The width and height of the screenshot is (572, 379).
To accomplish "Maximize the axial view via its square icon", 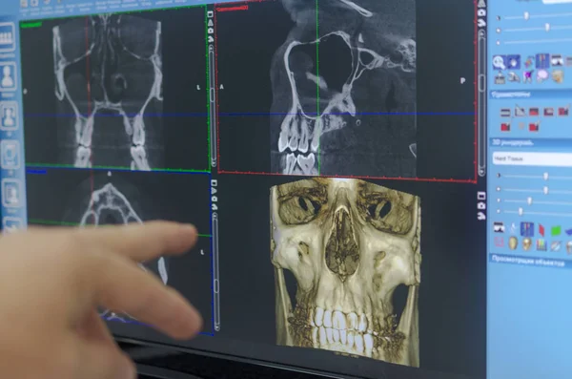I will click(214, 182).
